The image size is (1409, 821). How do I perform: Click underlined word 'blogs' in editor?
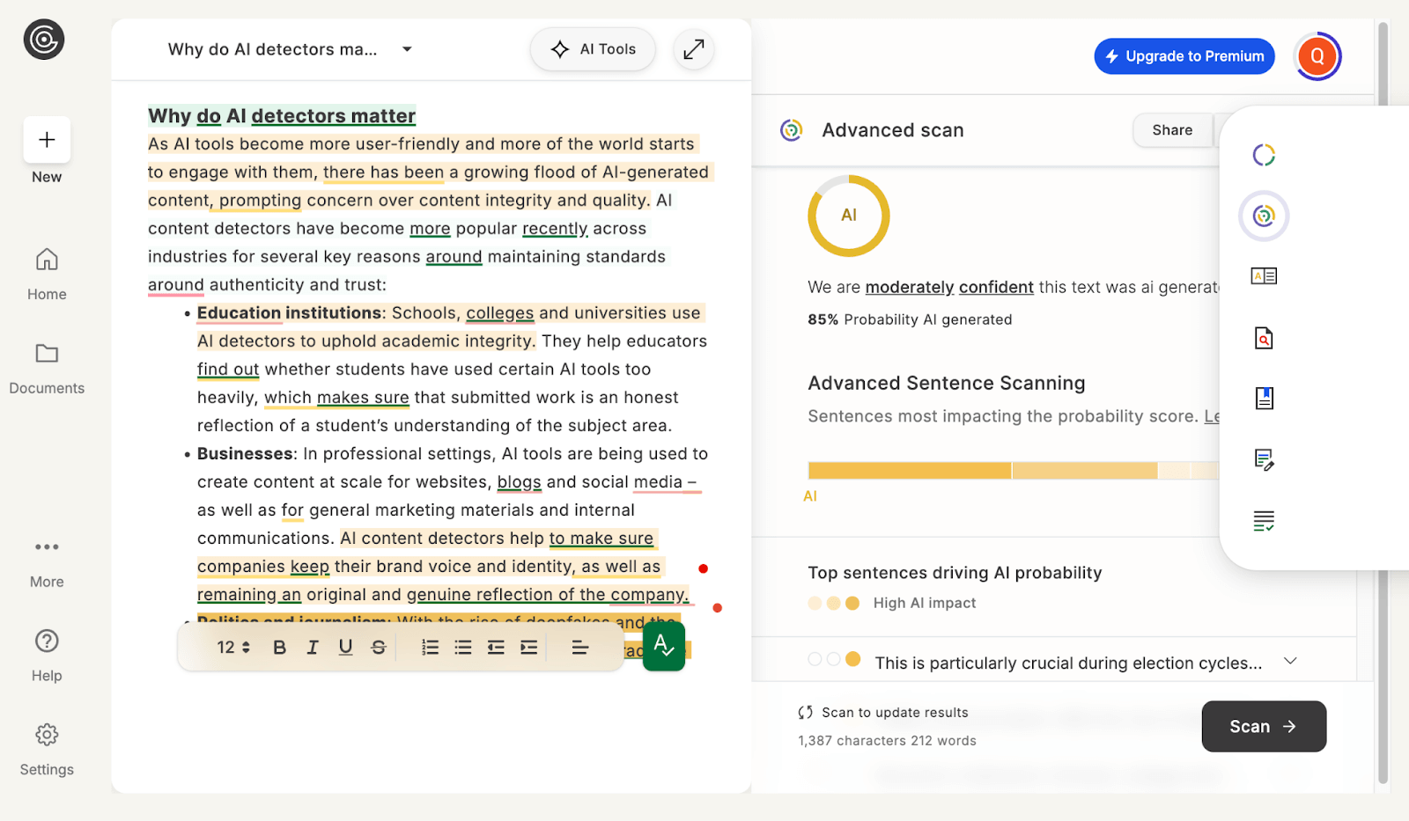520,482
